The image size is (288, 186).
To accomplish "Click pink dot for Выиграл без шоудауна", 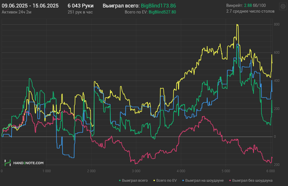I will pyautogui.click(x=230, y=180).
